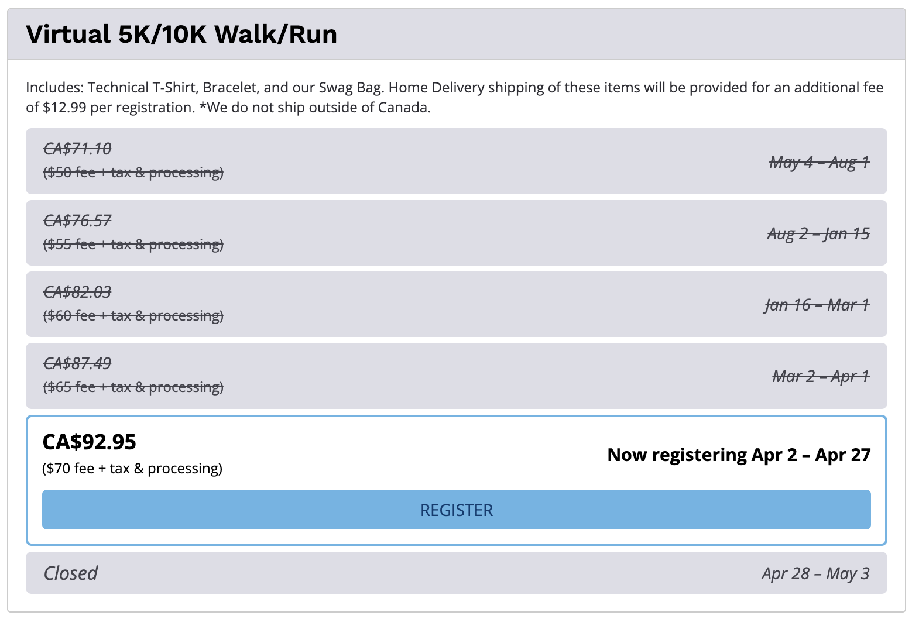Click the Now registering Apr 2 – Apr 27 label
This screenshot has height=619, width=912.
[x=739, y=455]
